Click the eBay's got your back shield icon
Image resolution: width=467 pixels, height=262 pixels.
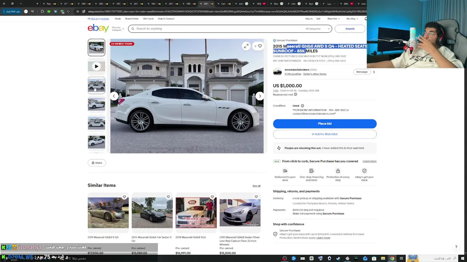(x=364, y=171)
